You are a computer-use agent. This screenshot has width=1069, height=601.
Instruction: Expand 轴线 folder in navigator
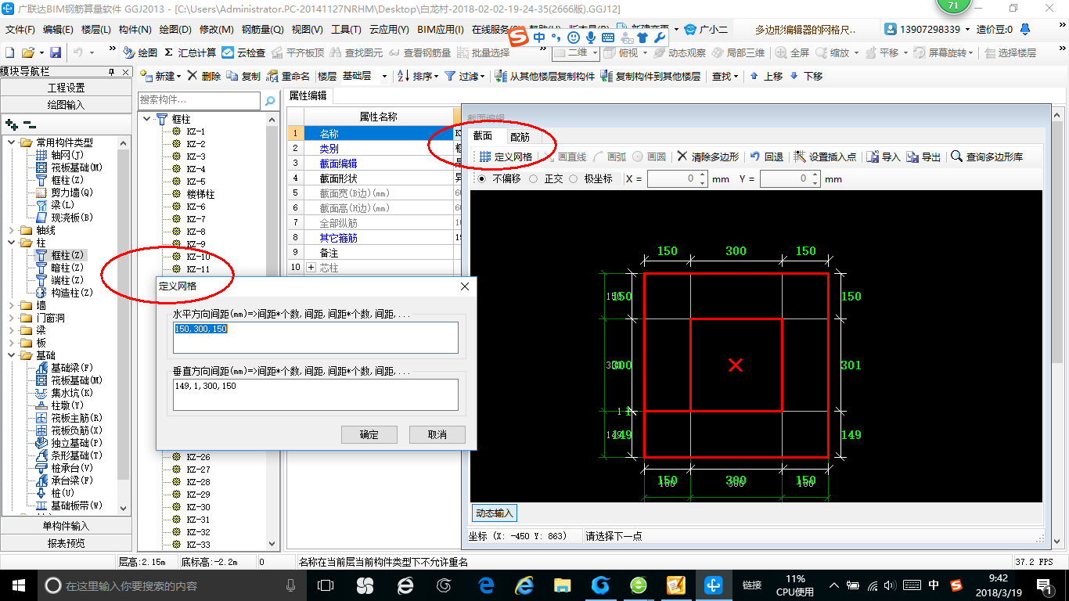pos(11,230)
